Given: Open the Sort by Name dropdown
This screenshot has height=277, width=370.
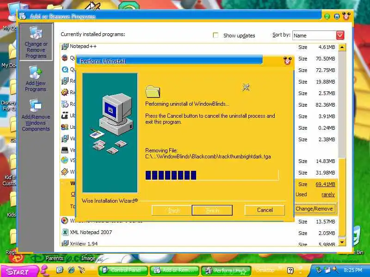Looking at the screenshot, I should pos(340,36).
